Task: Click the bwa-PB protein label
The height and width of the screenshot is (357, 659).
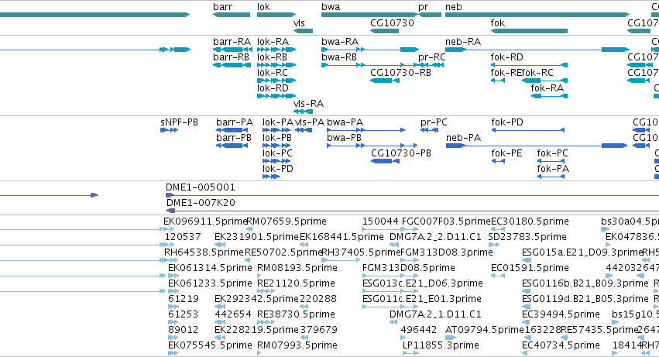Action: tap(344, 138)
